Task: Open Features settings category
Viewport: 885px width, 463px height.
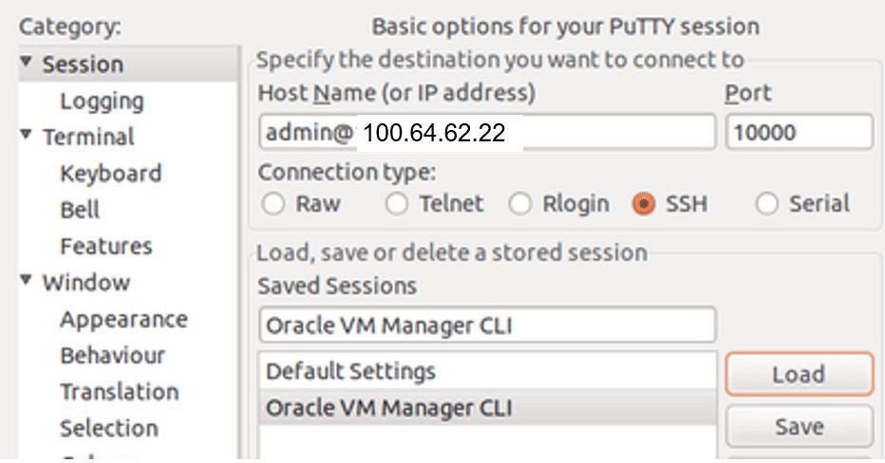Action: coord(105,247)
